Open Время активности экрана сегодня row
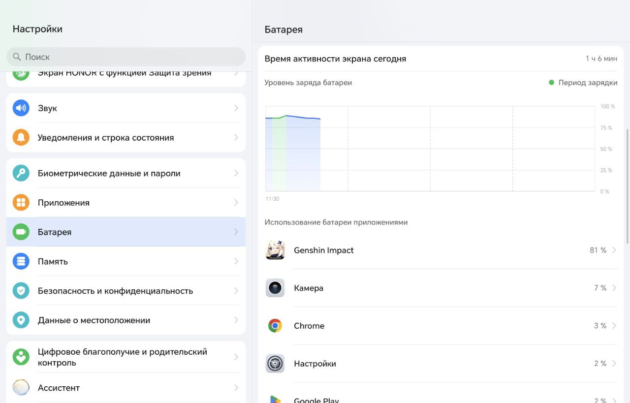 (x=441, y=59)
